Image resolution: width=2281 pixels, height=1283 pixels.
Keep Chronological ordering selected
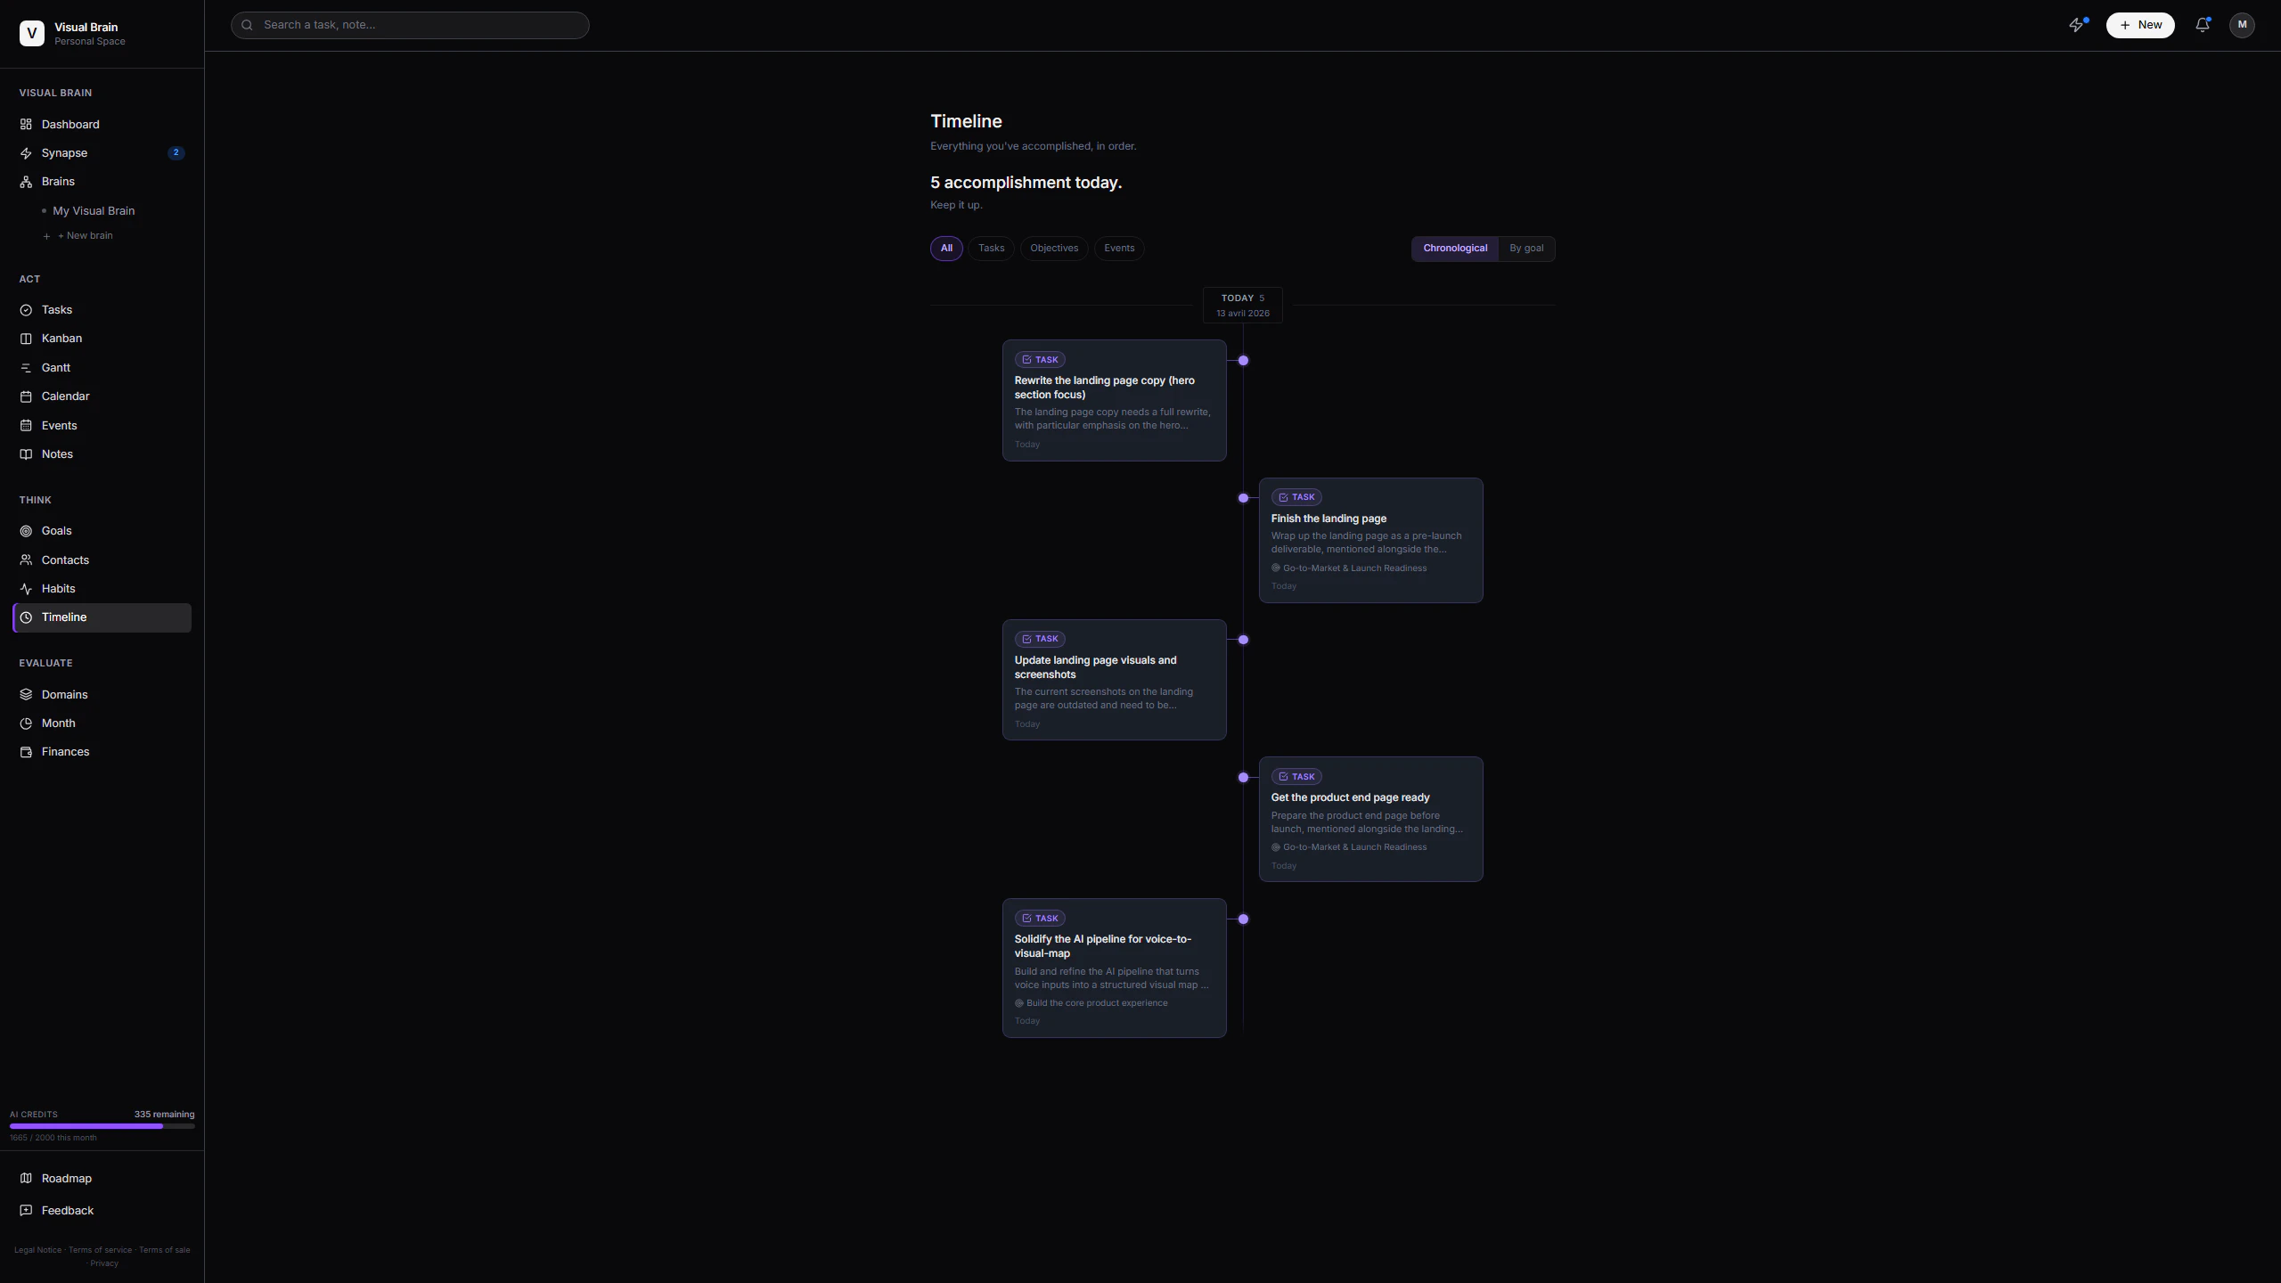(1454, 248)
